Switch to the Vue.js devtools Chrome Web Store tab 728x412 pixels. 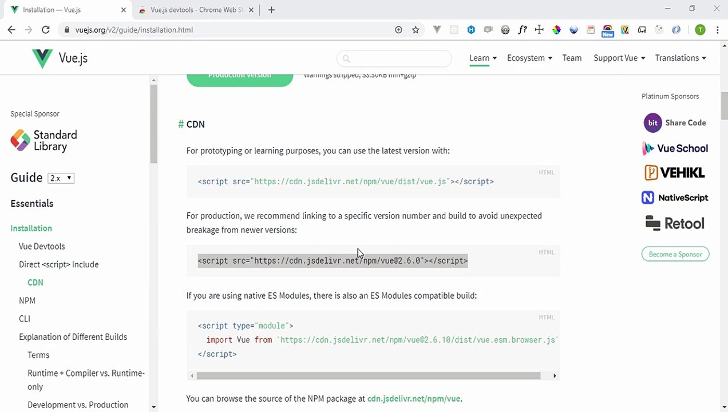[195, 10]
